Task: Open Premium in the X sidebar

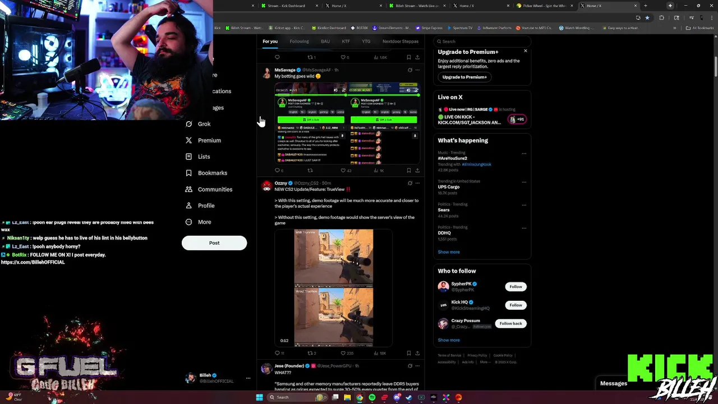Action: point(203,140)
